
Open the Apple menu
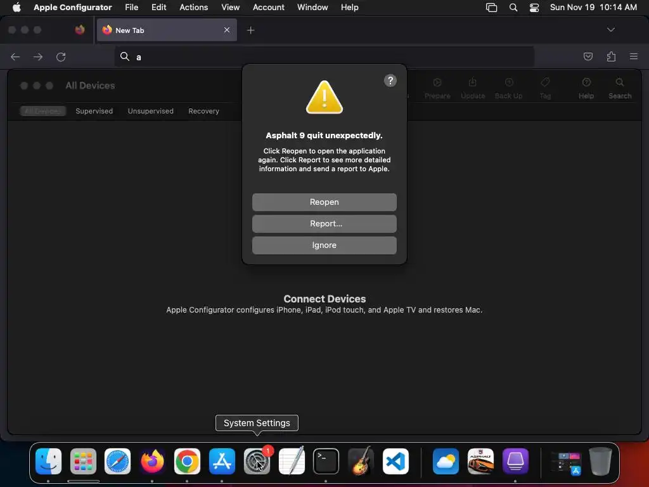pos(16,7)
